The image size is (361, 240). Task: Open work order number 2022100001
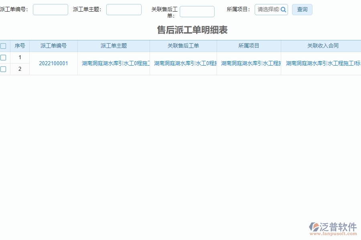click(x=53, y=63)
